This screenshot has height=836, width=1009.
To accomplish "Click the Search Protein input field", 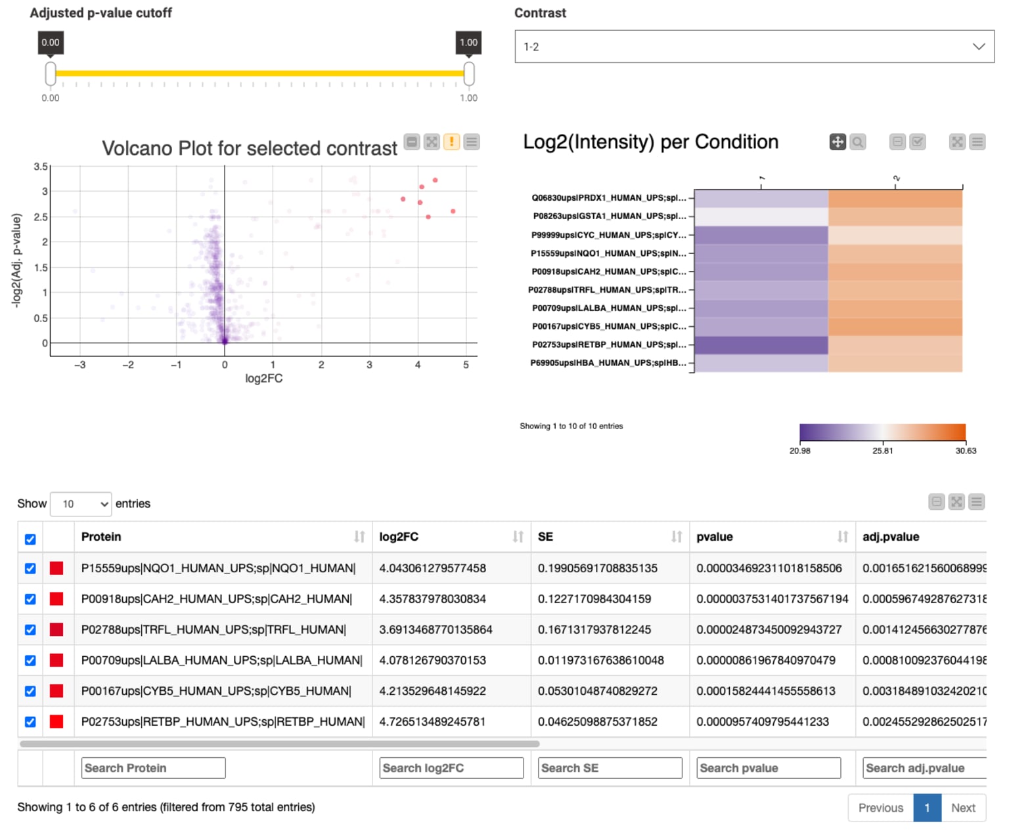I will [153, 768].
